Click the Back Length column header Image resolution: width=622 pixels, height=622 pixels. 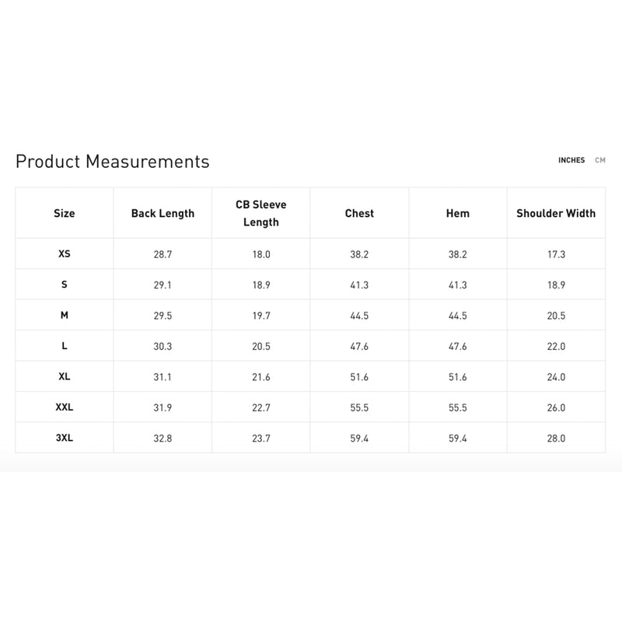pyautogui.click(x=162, y=213)
